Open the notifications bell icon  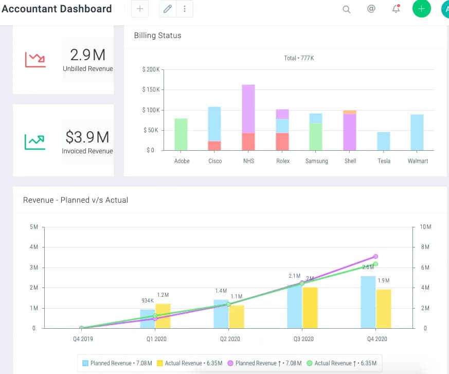(396, 9)
